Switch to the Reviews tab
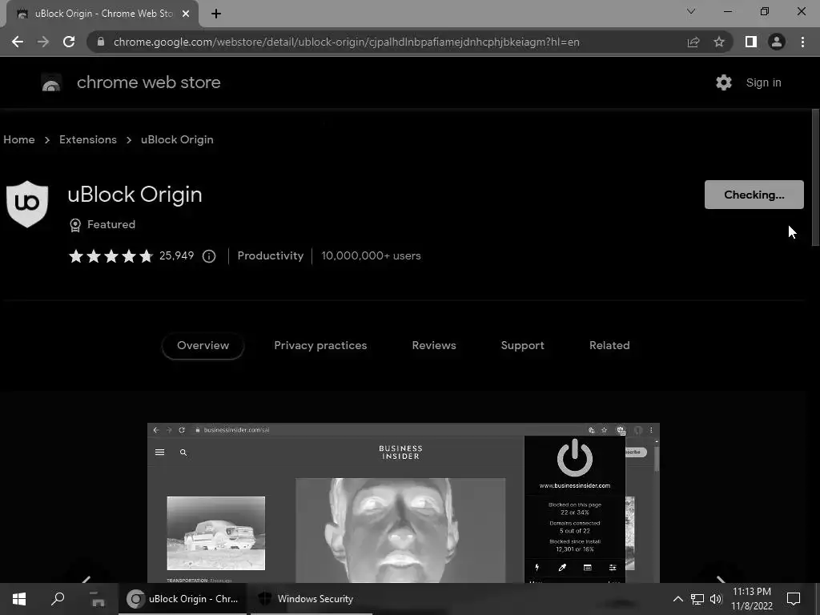This screenshot has height=615, width=820. click(x=434, y=346)
